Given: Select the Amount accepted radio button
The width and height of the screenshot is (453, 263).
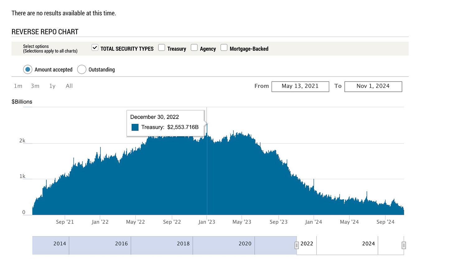Looking at the screenshot, I should tap(28, 69).
